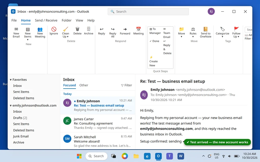Image resolution: width=260 pixels, height=162 pixels.
Task: Click the EJ avatar in reading pane
Action: pos(144,95)
